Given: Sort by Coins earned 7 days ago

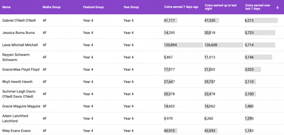Looking at the screenshot, I should pyautogui.click(x=181, y=7).
